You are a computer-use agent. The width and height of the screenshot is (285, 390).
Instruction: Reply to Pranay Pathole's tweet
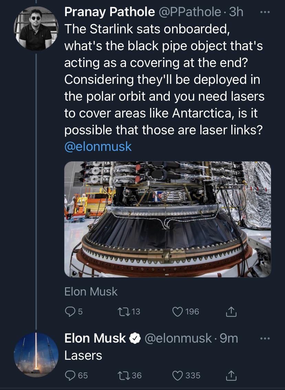pyautogui.click(x=71, y=311)
